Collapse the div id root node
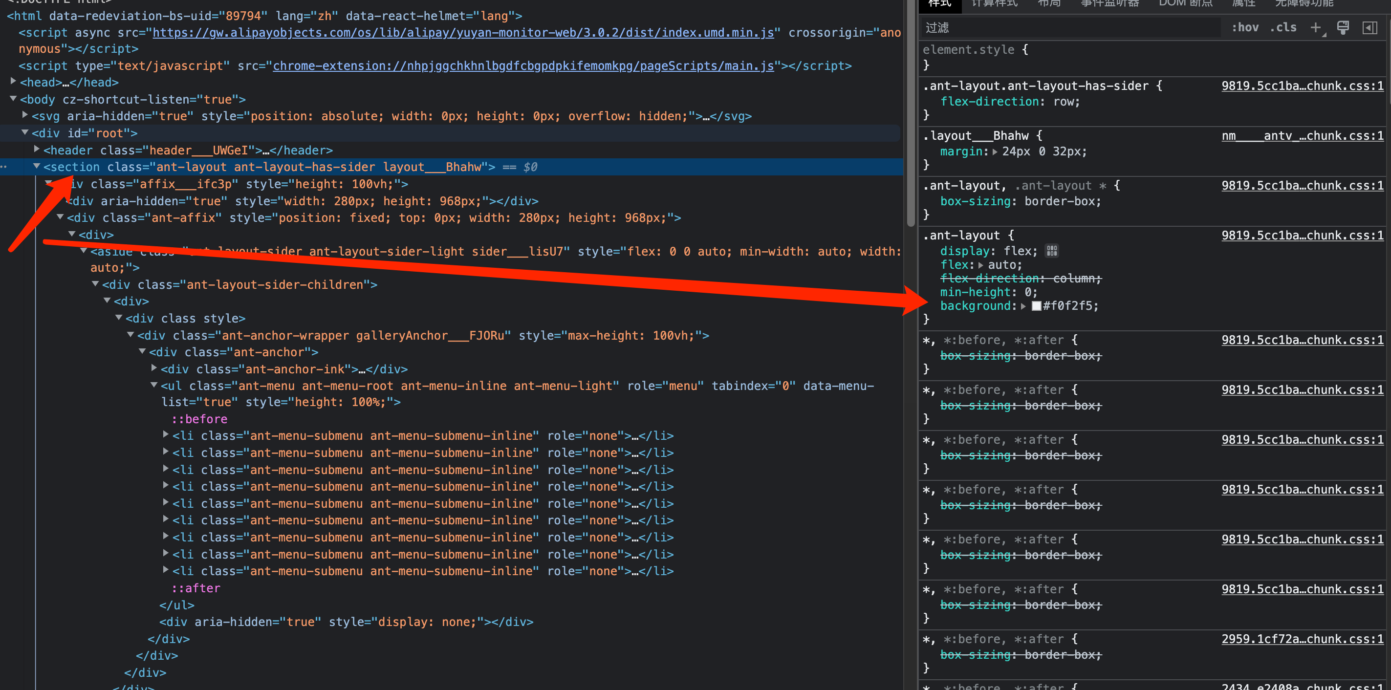The image size is (1391, 690). click(x=25, y=132)
